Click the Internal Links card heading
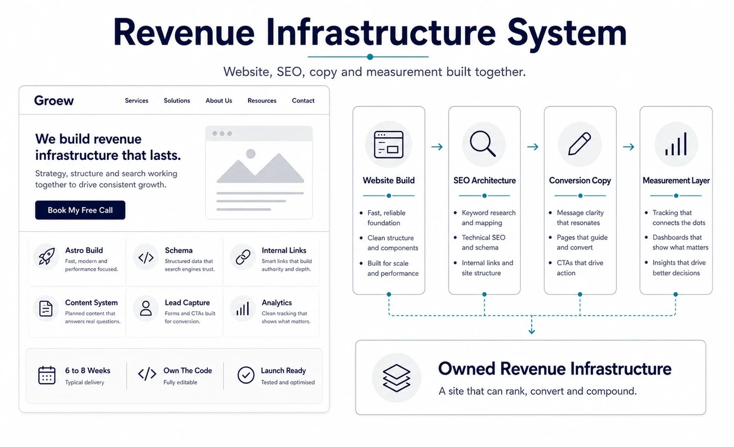Image resolution: width=734 pixels, height=447 pixels. pos(284,250)
